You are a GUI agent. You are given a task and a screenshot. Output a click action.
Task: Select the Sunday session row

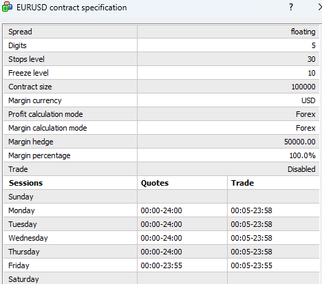(161, 197)
